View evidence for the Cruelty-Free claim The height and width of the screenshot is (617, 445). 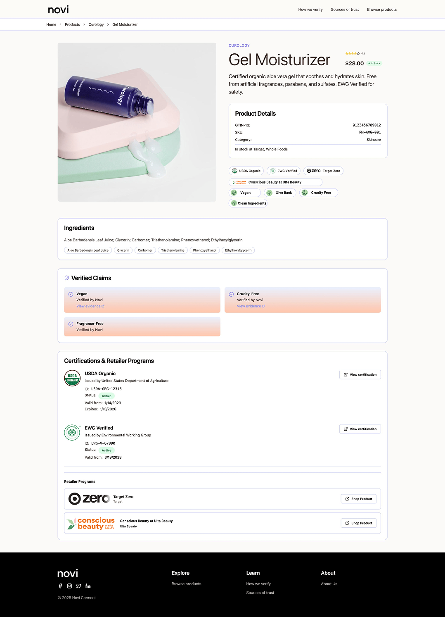coord(251,306)
